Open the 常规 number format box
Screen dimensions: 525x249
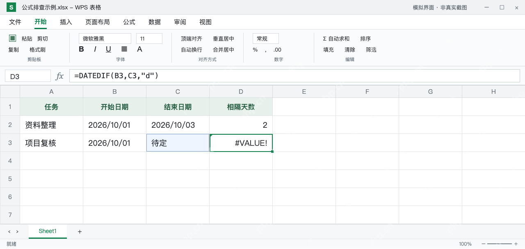point(266,38)
